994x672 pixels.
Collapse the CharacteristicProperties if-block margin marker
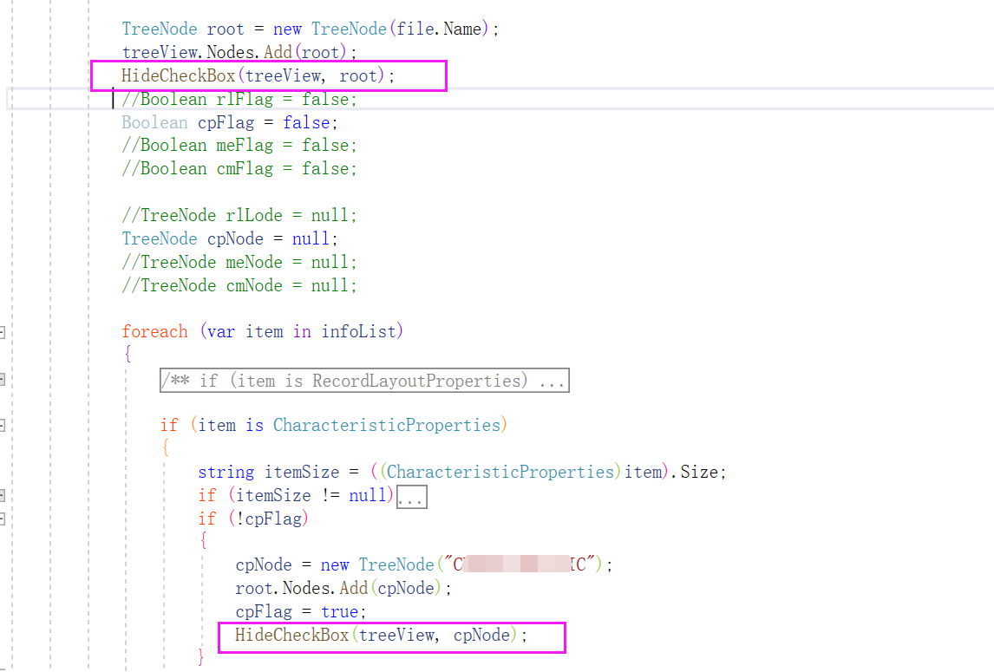(3, 425)
